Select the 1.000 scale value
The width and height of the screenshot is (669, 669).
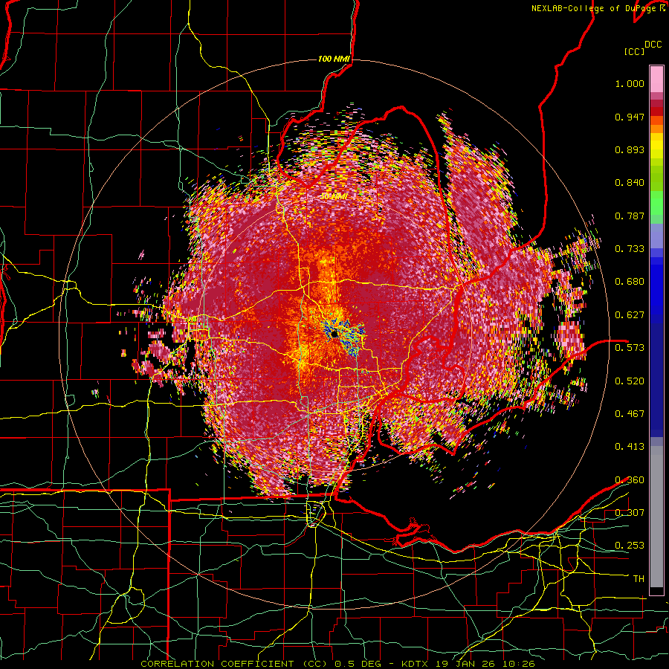click(630, 83)
